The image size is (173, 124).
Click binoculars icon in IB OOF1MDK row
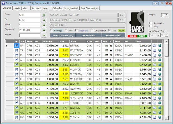pyautogui.click(x=17, y=55)
